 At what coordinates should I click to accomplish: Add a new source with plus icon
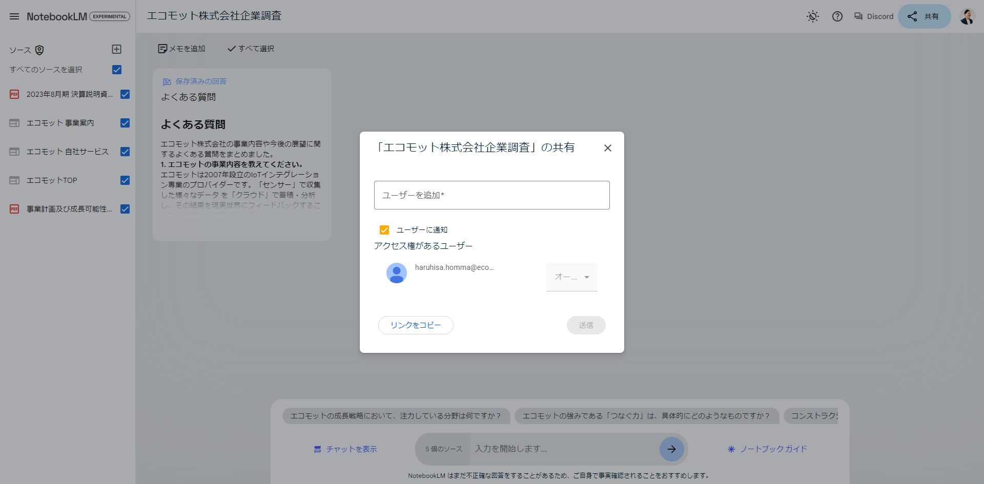tap(117, 49)
